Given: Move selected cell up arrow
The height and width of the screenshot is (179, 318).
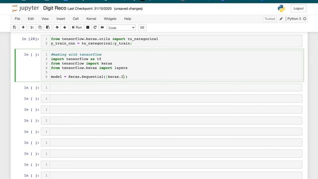Looking at the screenshot, I should [57, 27].
